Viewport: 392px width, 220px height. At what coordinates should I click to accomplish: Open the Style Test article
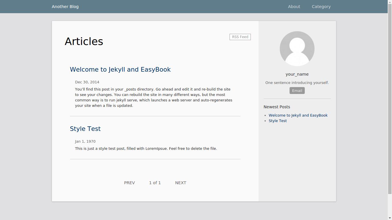[x=85, y=129]
